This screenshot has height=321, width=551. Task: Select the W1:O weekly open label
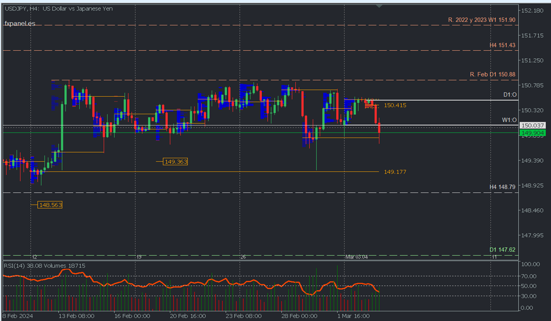(509, 120)
